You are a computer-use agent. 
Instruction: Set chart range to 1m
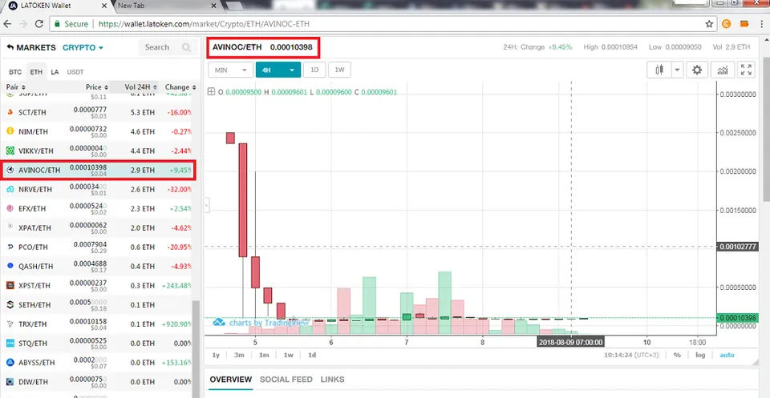pyautogui.click(x=264, y=355)
